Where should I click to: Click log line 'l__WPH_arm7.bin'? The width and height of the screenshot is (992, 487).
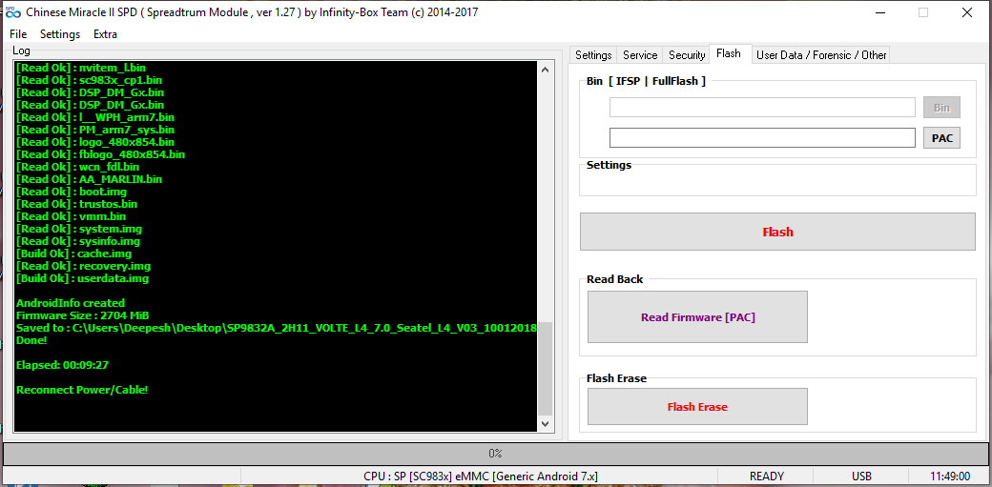pyautogui.click(x=94, y=117)
